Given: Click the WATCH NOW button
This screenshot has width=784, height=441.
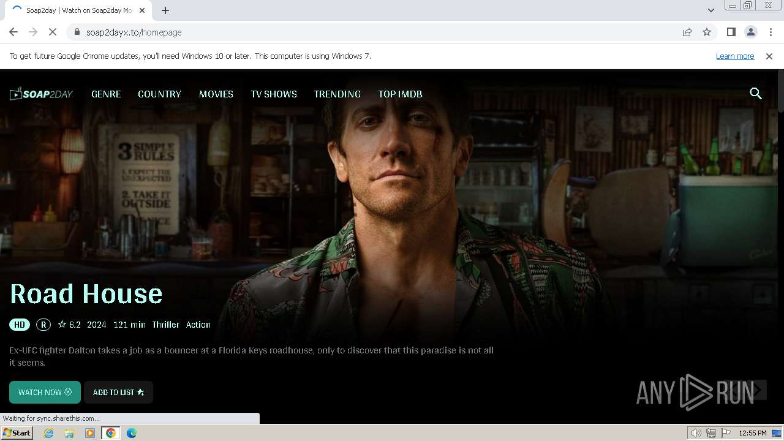Looking at the screenshot, I should click(45, 392).
